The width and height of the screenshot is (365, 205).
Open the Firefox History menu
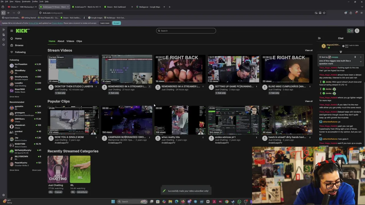click(x=17, y=1)
